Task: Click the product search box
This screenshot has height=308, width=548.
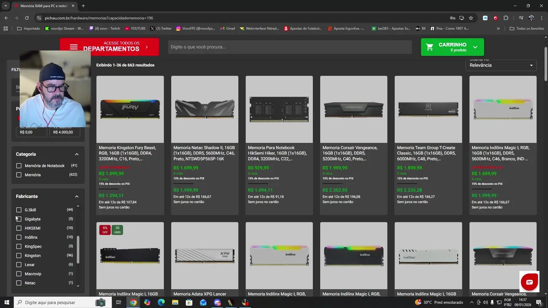Action: 290,47
